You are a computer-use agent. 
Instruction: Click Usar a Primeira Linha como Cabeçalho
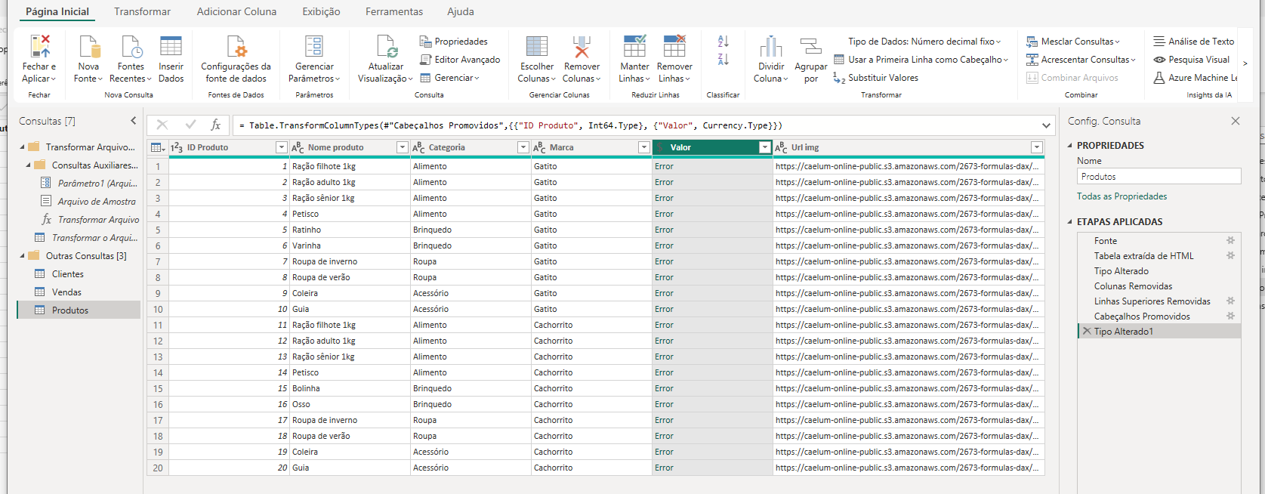tap(921, 60)
